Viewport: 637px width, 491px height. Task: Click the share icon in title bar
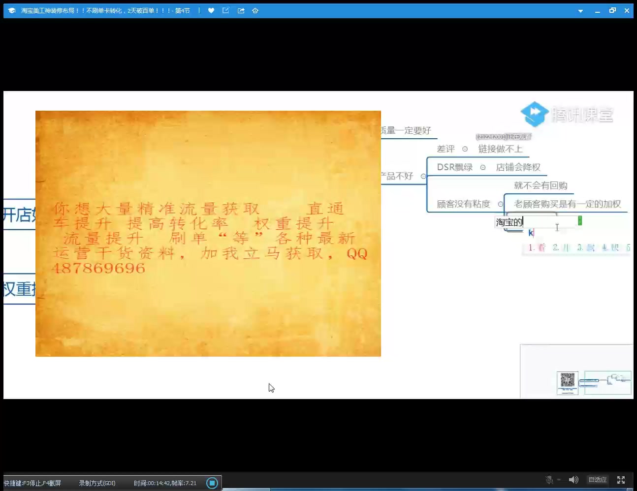pos(241,10)
